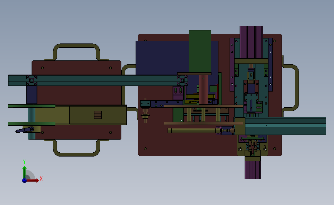Select the rectangular slot on the olive conveyor
This screenshot has width=334, height=205.
(98, 115)
